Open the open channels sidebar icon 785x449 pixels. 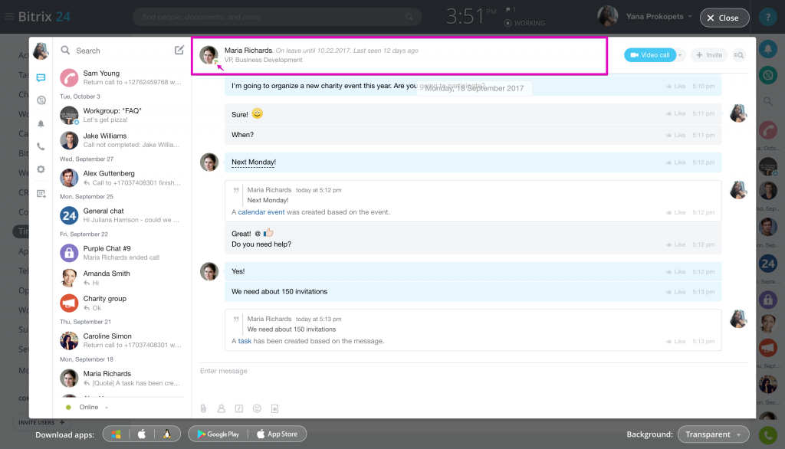pyautogui.click(x=41, y=100)
